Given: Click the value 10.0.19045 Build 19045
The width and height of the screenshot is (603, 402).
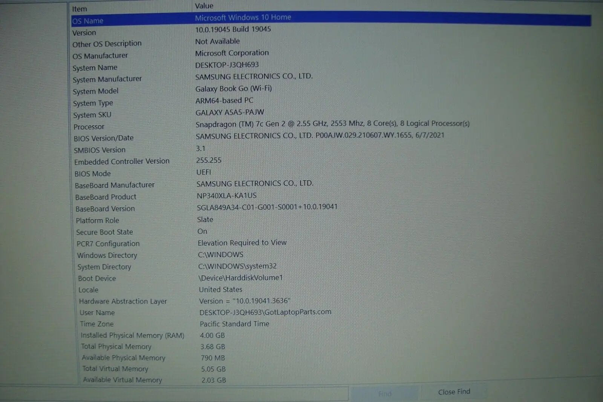Looking at the screenshot, I should pos(233,29).
